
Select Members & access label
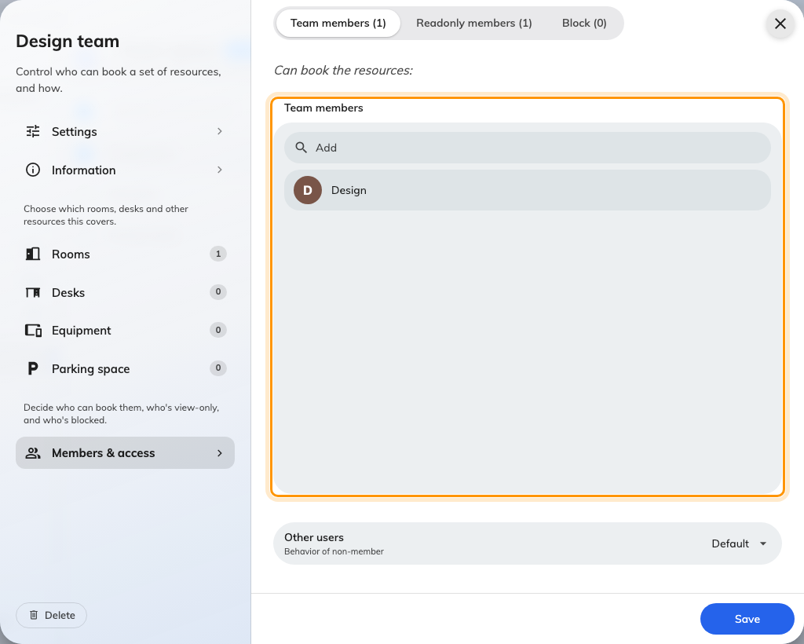click(103, 452)
